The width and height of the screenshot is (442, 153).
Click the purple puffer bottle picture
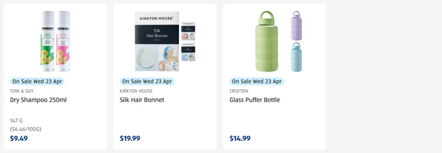[x=296, y=26]
